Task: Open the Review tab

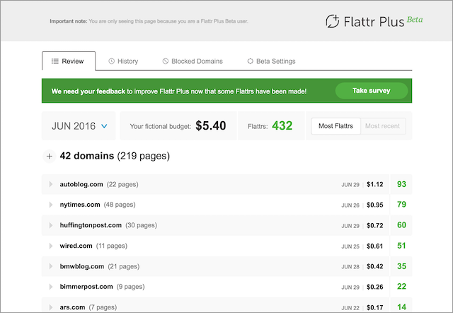Action: click(69, 61)
